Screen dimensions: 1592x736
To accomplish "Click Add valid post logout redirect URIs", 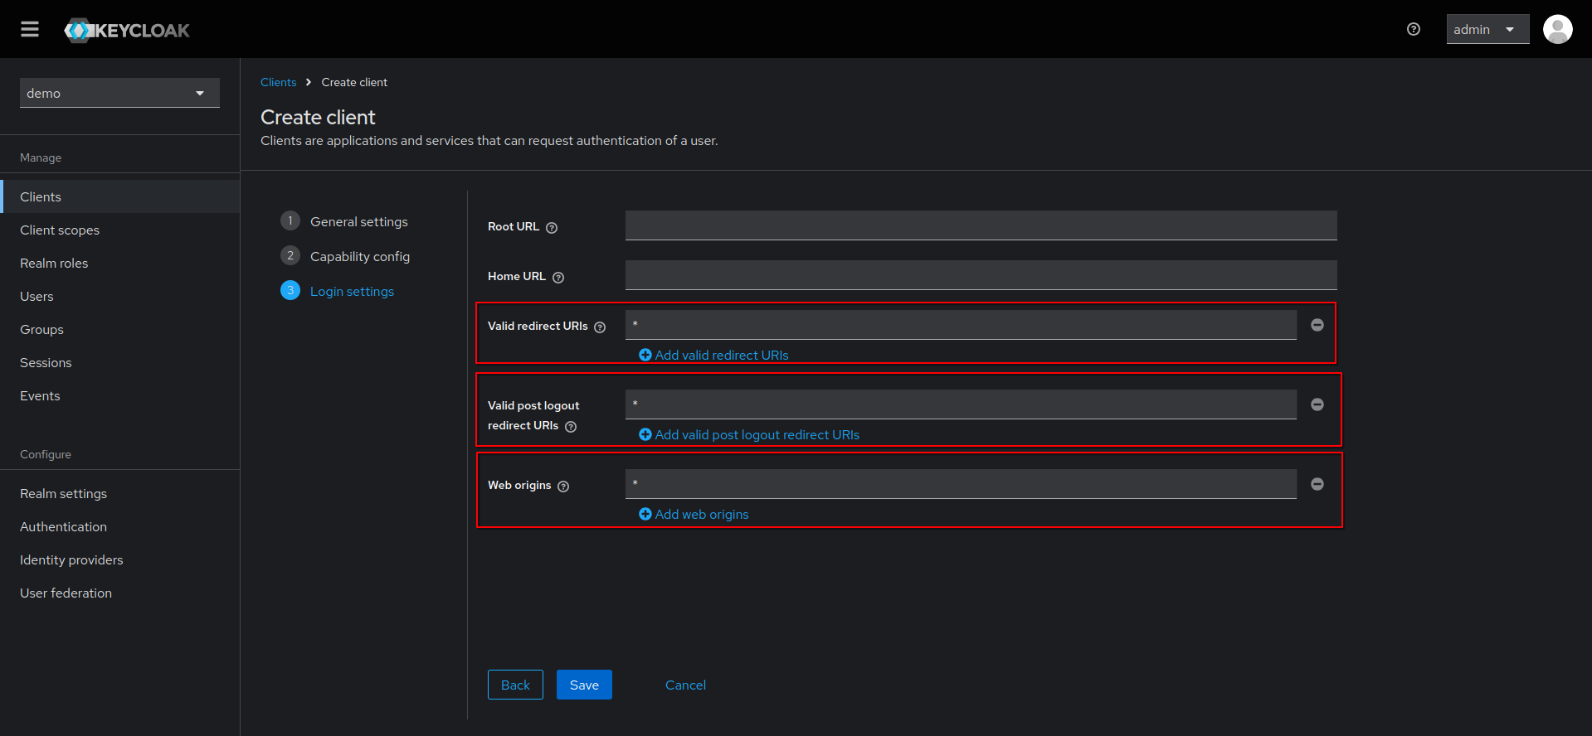I will click(x=749, y=434).
